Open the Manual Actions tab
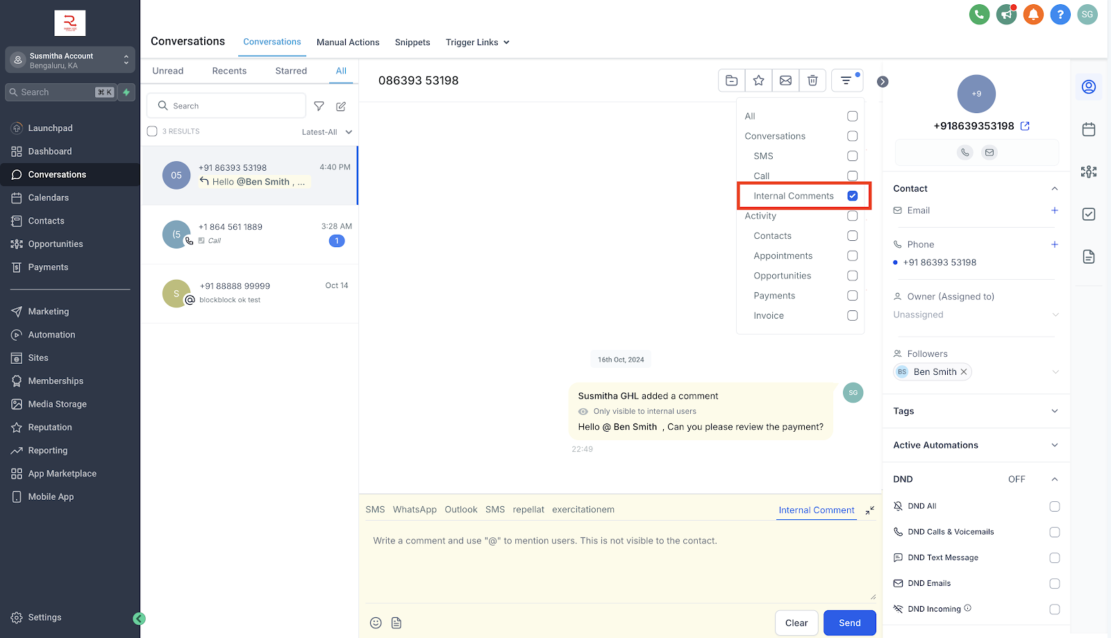This screenshot has width=1111, height=638. click(x=348, y=42)
